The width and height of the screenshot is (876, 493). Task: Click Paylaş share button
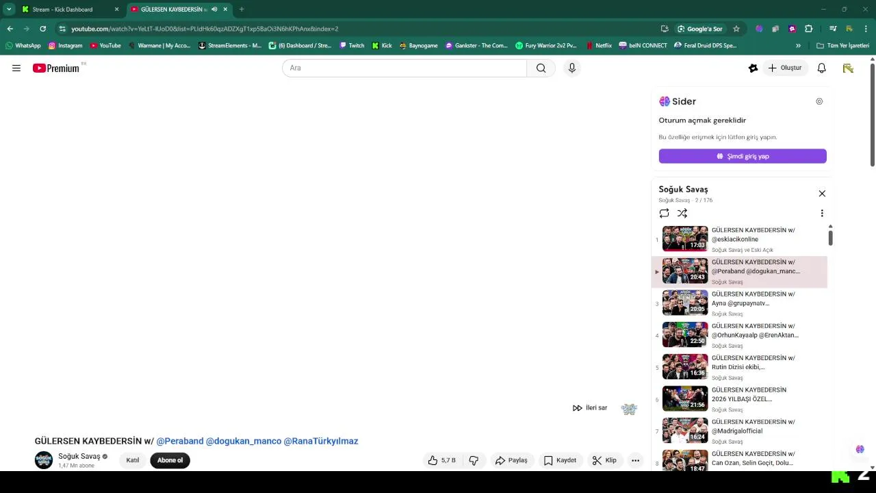click(x=512, y=460)
